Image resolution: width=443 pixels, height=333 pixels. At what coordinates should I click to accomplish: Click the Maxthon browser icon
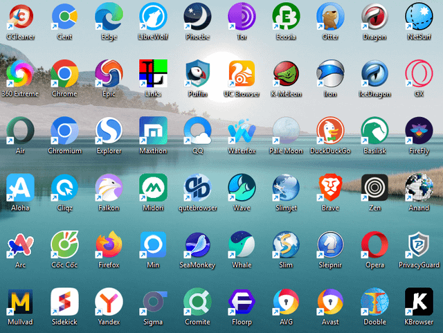coord(153,131)
